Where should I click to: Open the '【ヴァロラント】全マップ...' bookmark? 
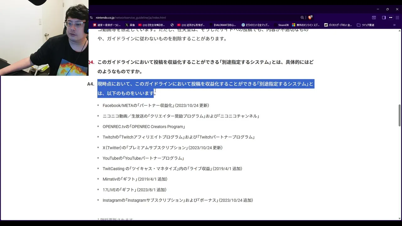point(255,25)
